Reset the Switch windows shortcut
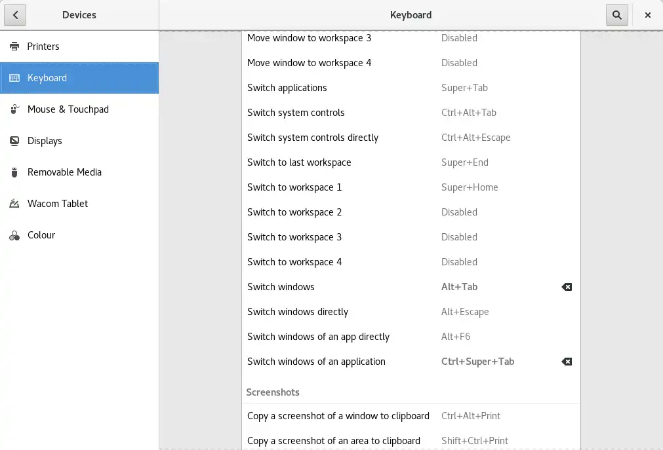The width and height of the screenshot is (663, 450). coord(567,287)
